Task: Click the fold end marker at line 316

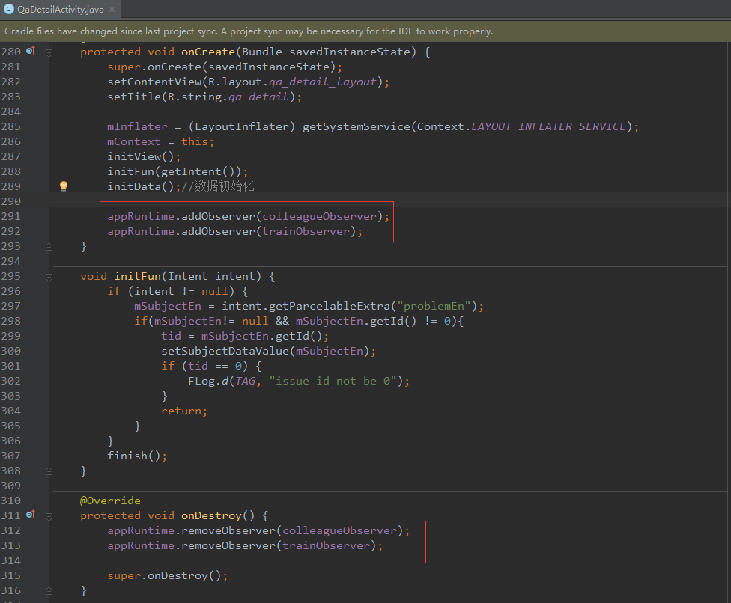Action: 49,590
